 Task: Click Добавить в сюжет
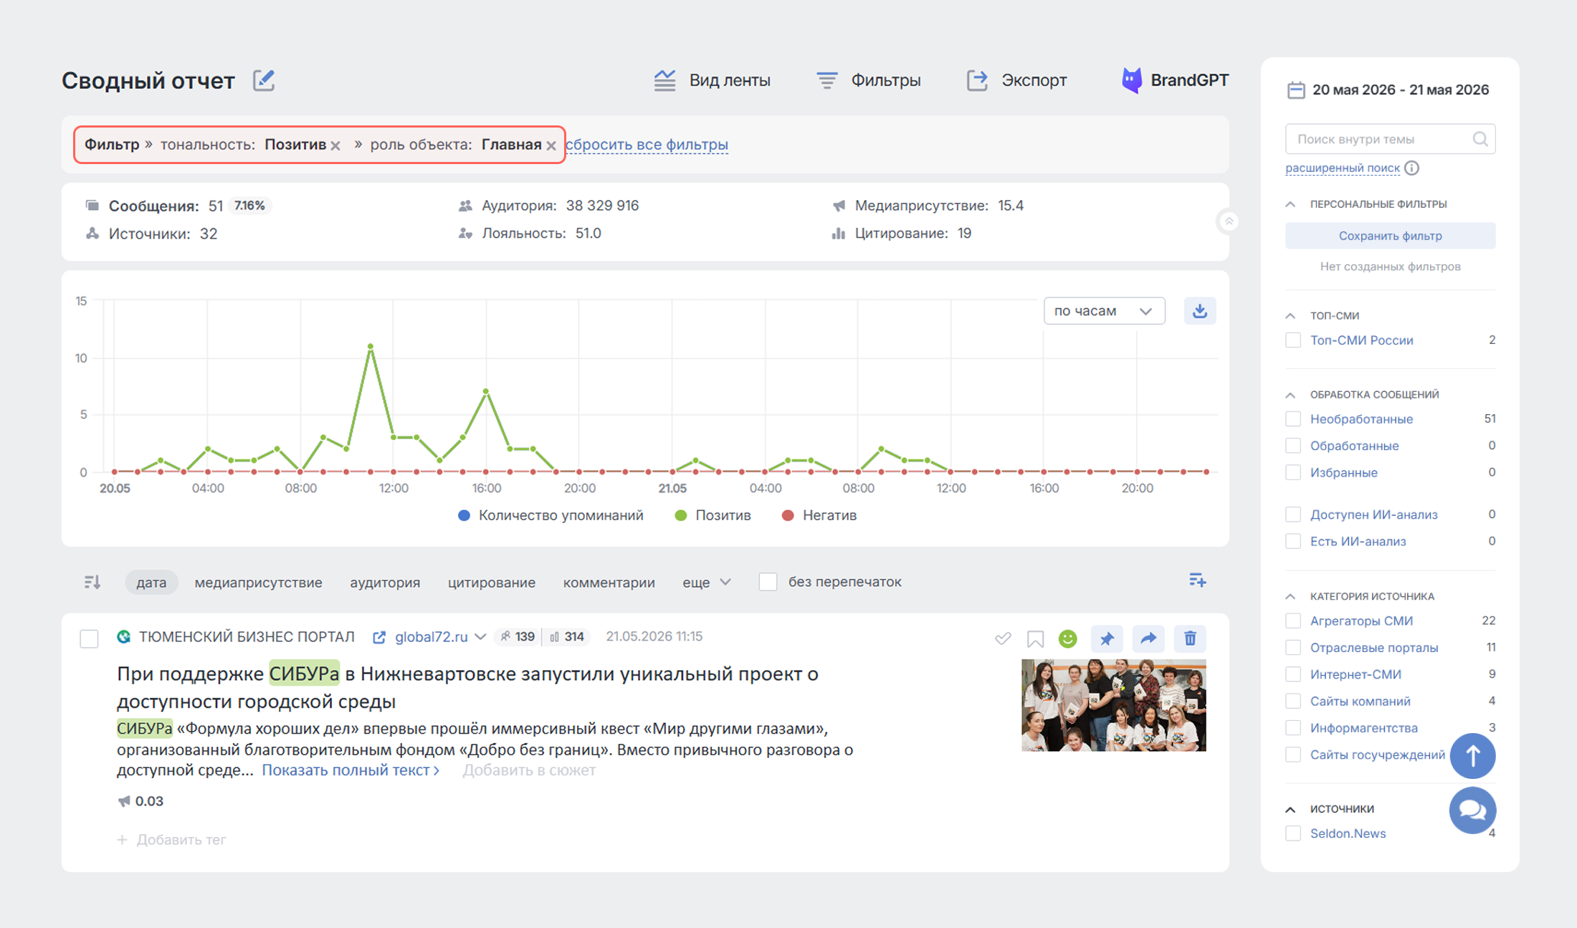tap(529, 770)
